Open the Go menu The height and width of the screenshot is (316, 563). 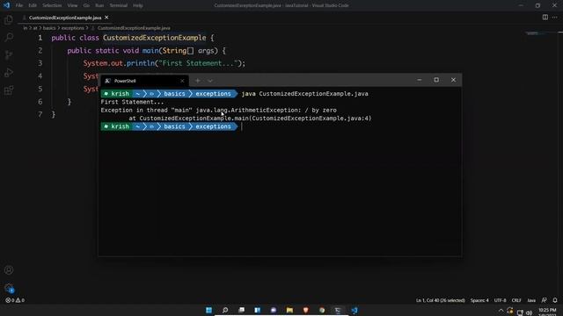tap(86, 5)
